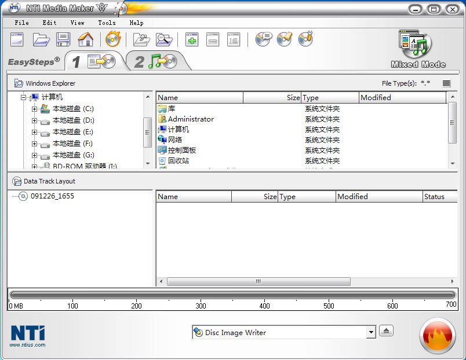Click the track layout horizontal scrollbar thumb
The width and height of the screenshot is (466, 360).
(259, 281)
